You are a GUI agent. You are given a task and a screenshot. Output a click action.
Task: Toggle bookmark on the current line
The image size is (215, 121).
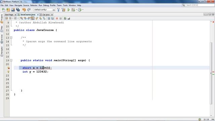(x=44, y=18)
